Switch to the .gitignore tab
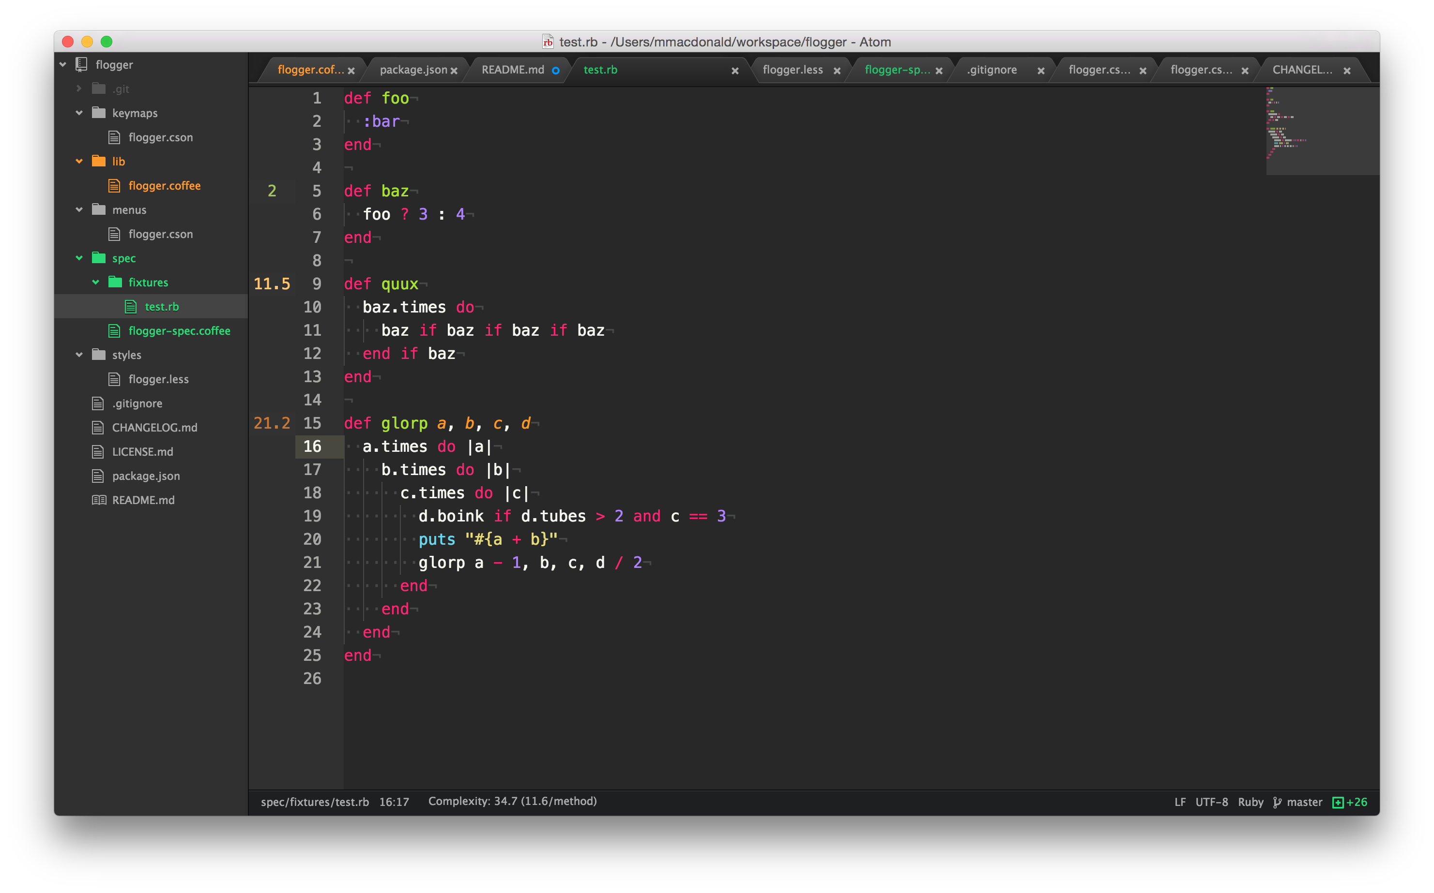The image size is (1434, 893). click(992, 70)
